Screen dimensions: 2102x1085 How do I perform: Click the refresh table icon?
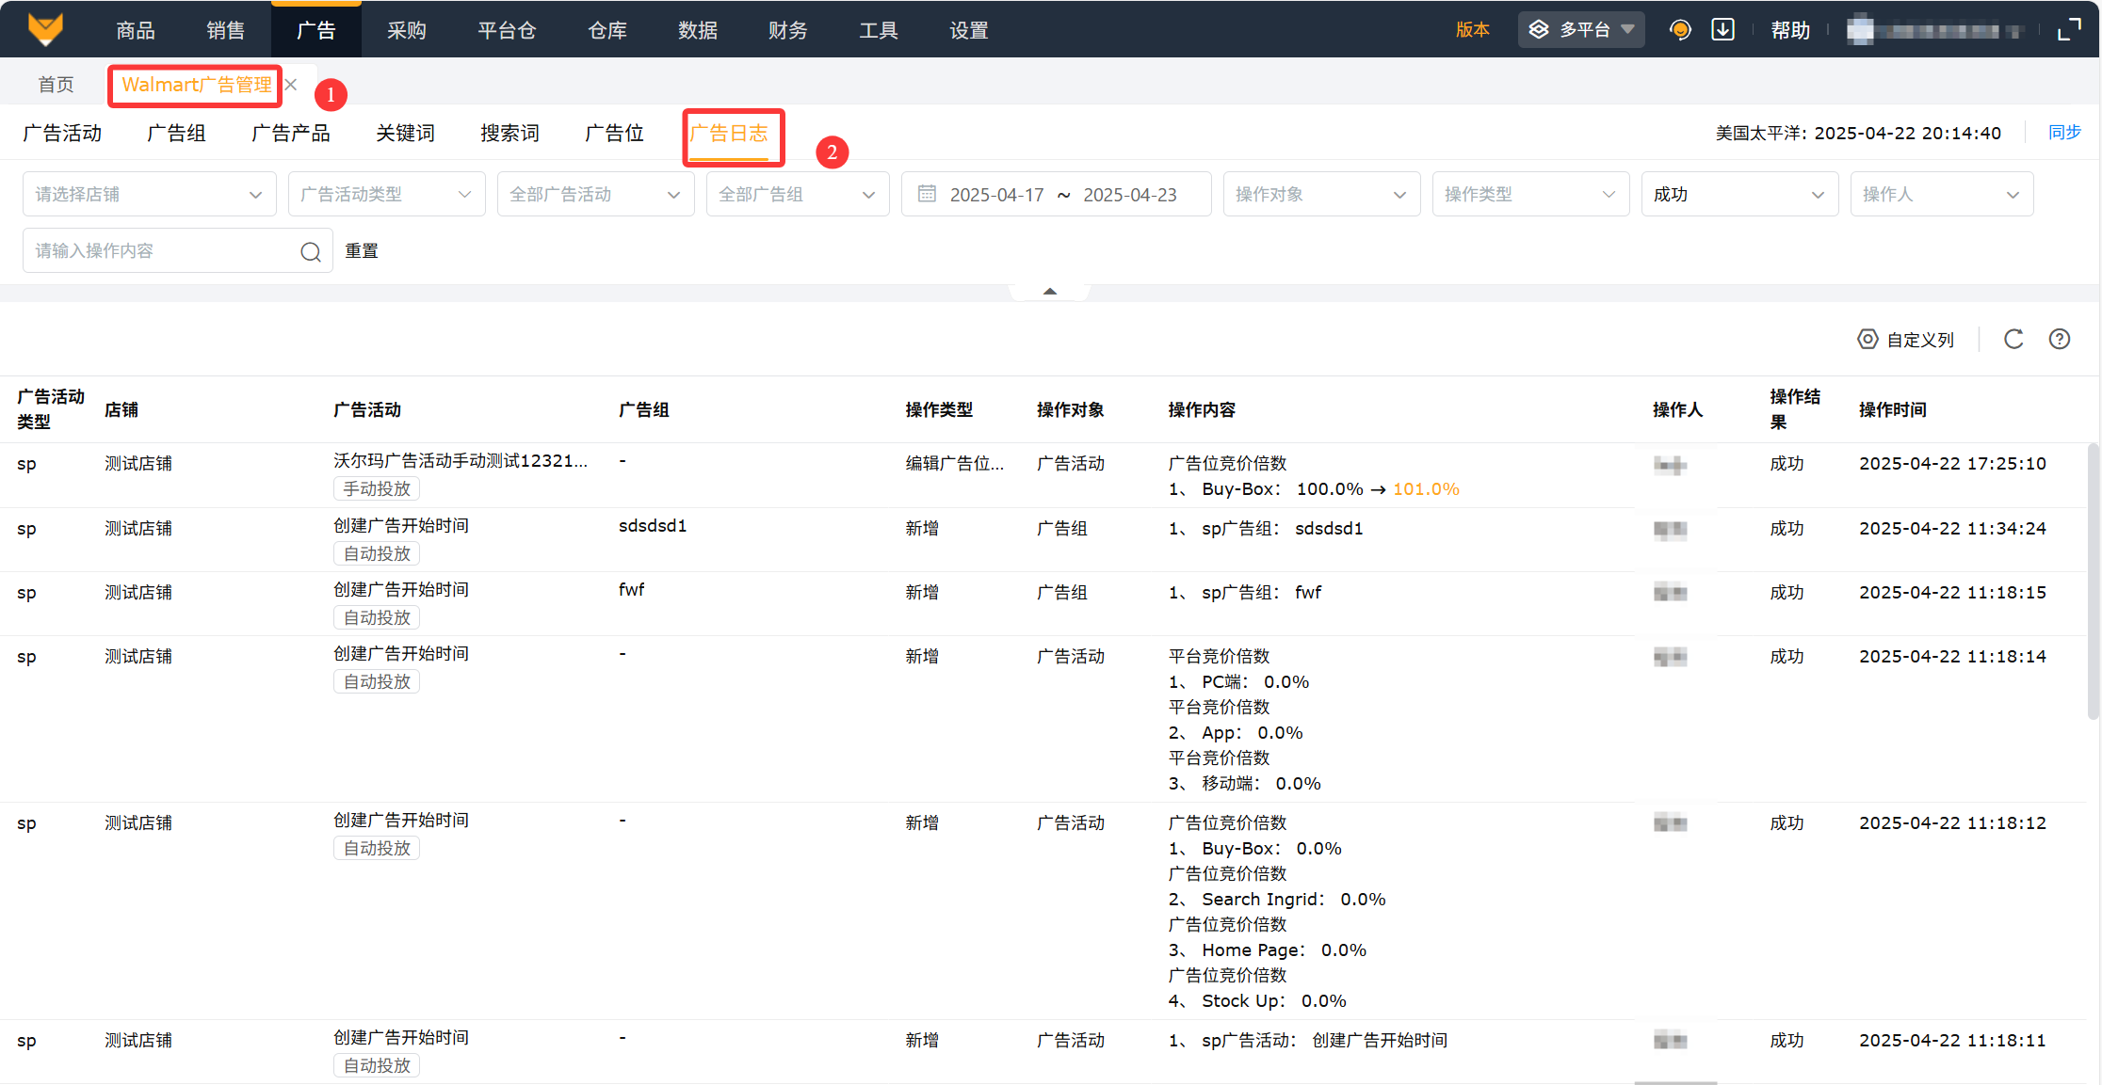point(2013,340)
